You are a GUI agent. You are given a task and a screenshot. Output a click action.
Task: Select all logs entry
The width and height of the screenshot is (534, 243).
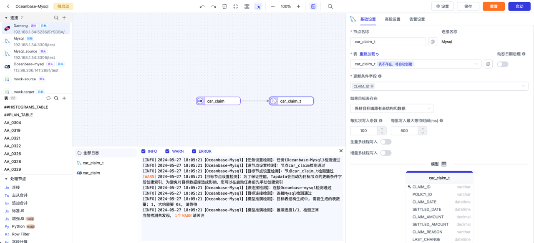pos(106,153)
